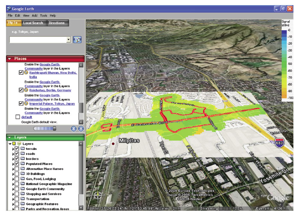Open the Help menu
This screenshot has height=216, width=299.
pyautogui.click(x=53, y=15)
